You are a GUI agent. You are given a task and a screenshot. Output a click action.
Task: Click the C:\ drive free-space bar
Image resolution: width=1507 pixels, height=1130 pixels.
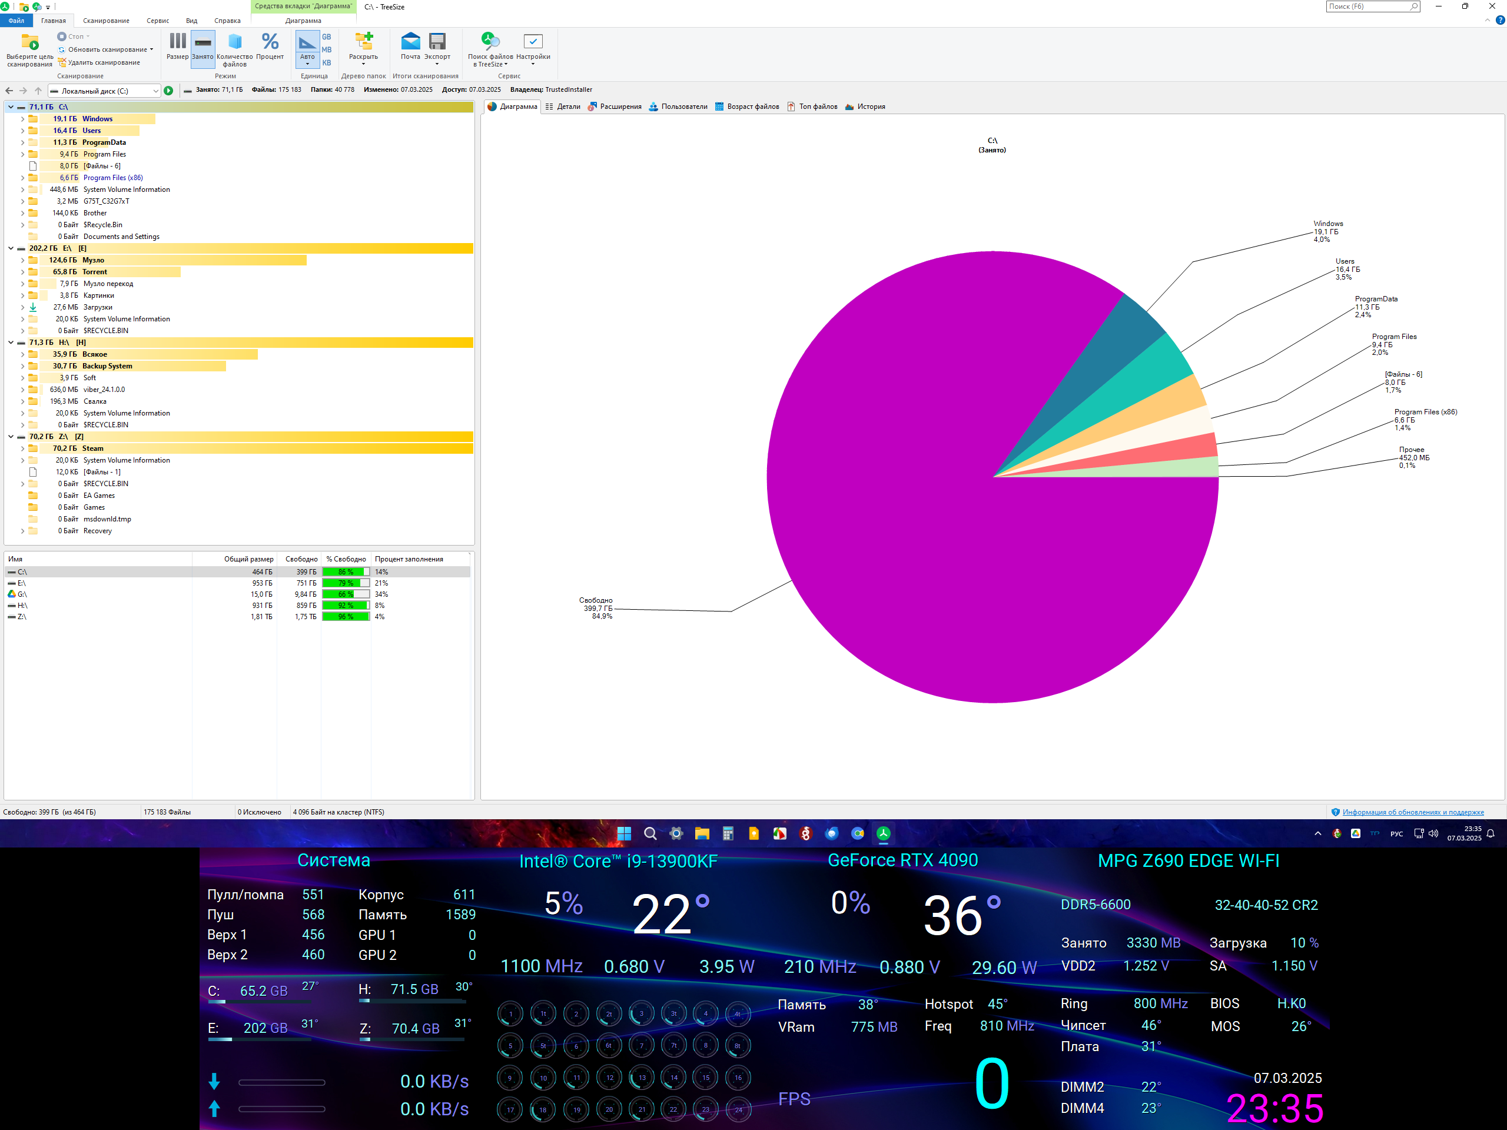pyautogui.click(x=346, y=572)
